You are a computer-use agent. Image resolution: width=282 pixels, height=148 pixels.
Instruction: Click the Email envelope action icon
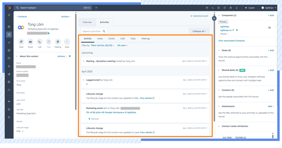coord(30,42)
